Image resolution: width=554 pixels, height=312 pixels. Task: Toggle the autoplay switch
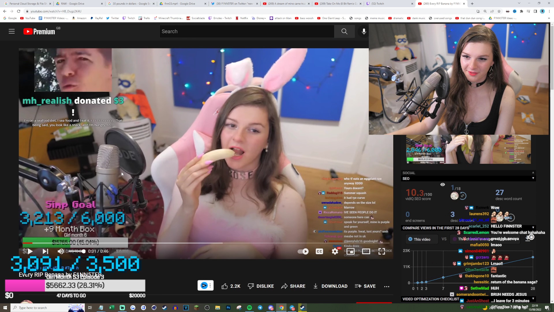click(x=303, y=251)
